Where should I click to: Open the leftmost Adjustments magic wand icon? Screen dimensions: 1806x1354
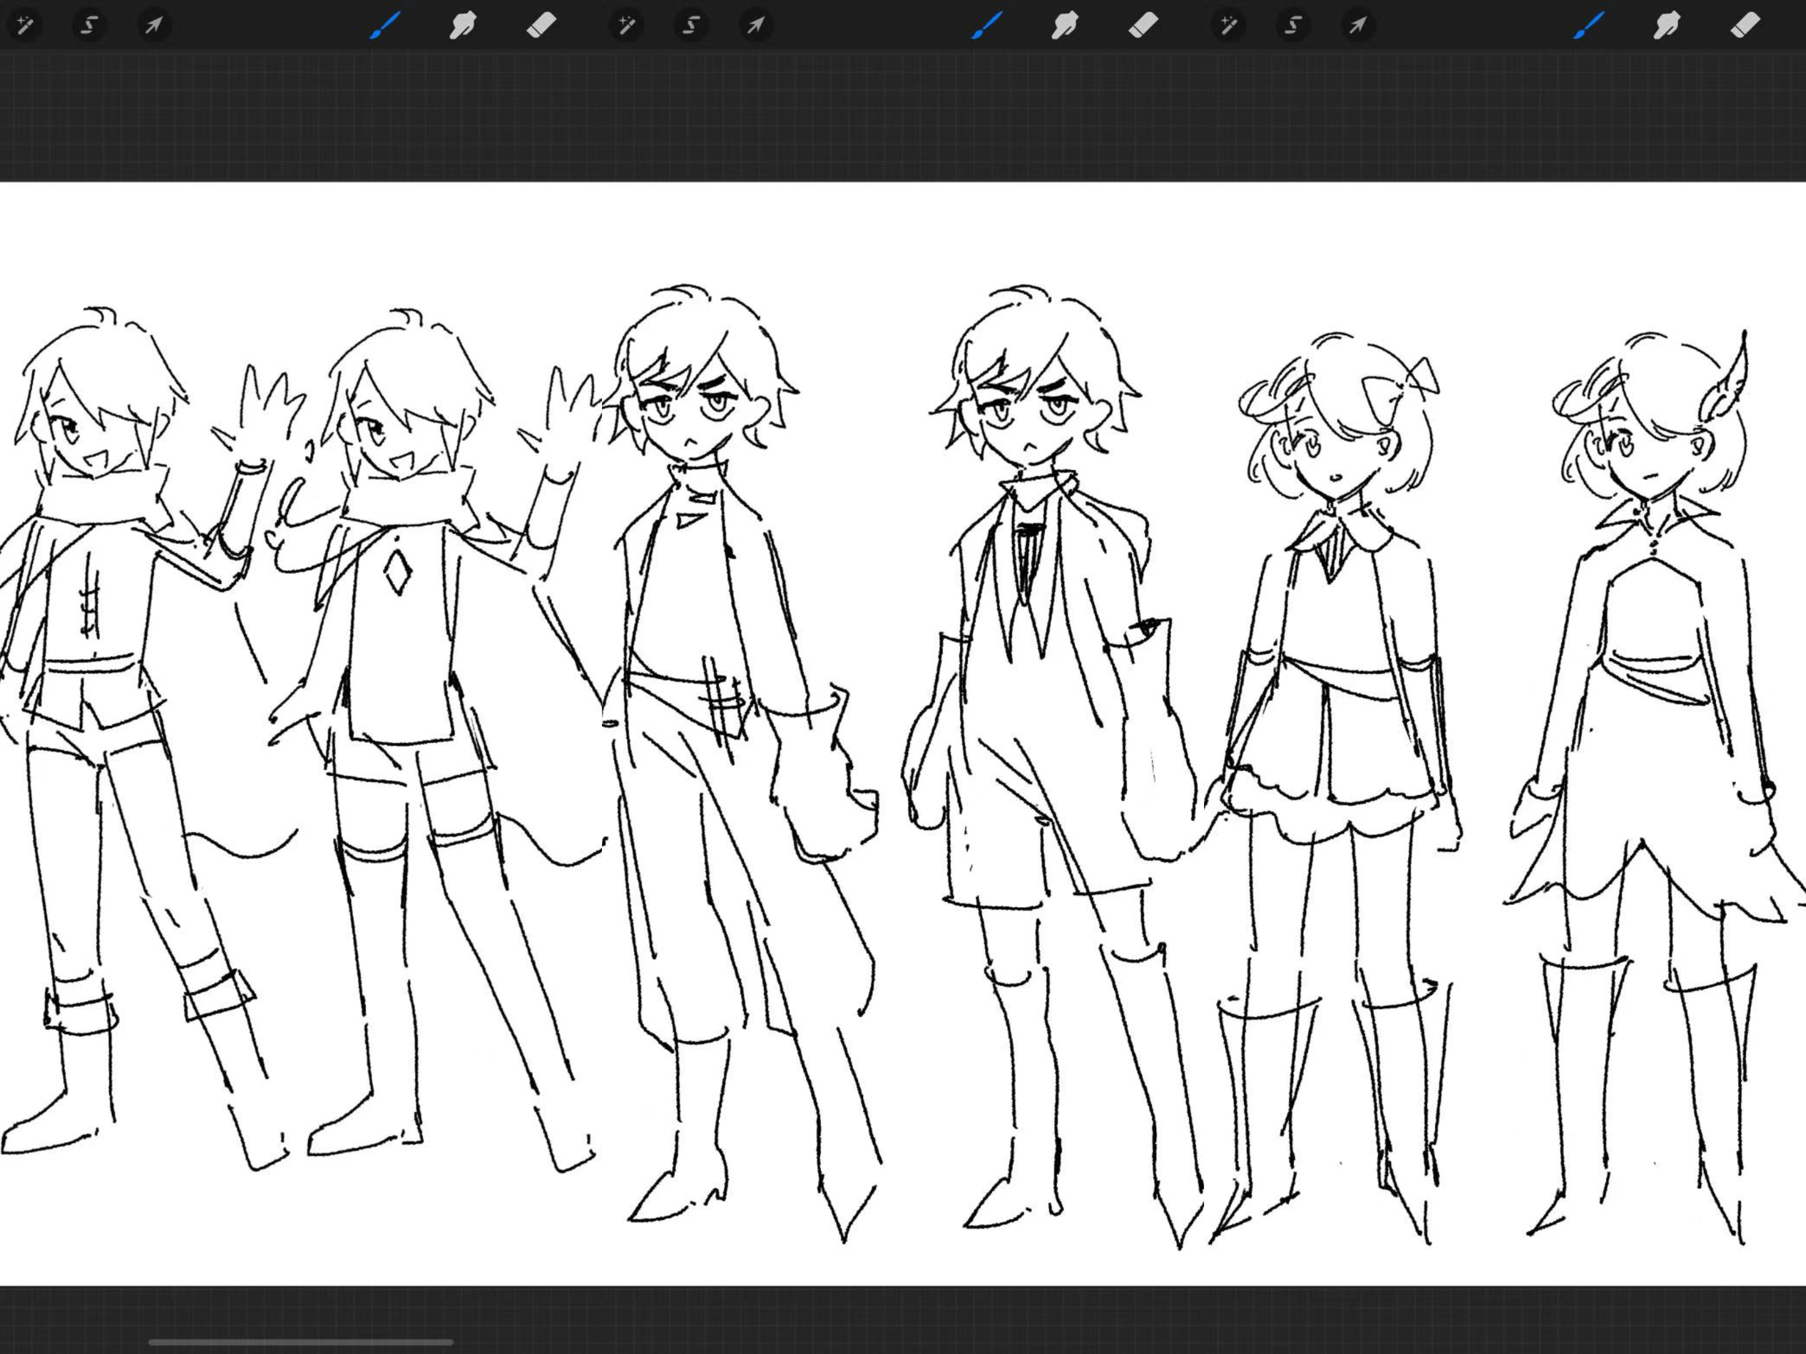point(25,25)
